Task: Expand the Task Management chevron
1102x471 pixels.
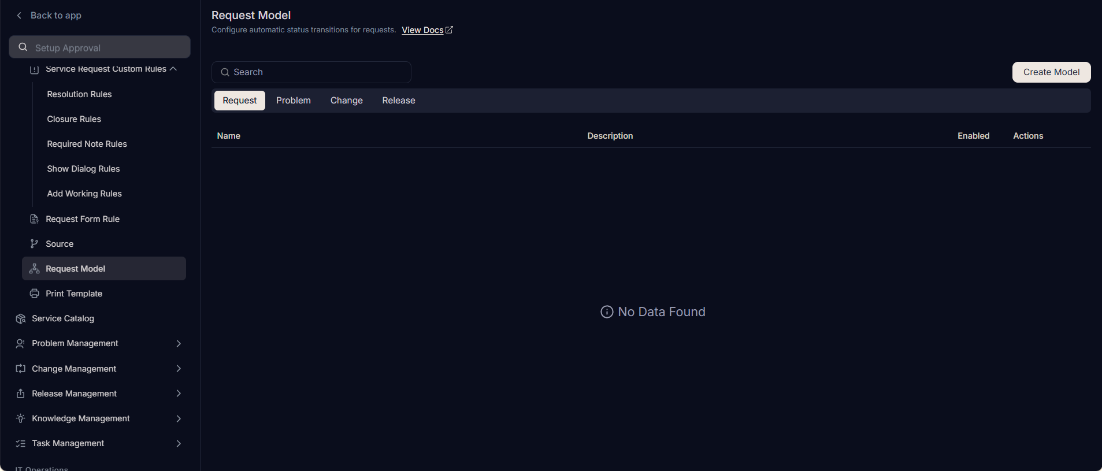Action: point(179,443)
